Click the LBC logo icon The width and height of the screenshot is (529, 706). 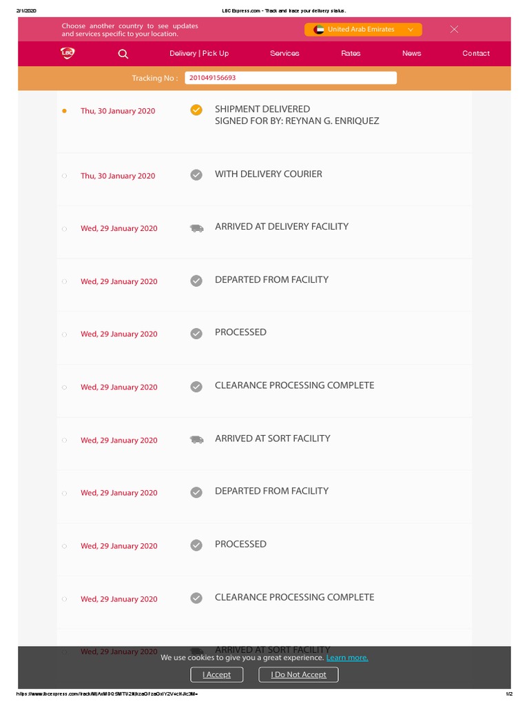(67, 53)
